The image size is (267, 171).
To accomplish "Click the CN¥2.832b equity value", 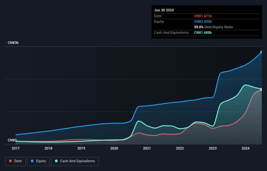I will 203,21.
